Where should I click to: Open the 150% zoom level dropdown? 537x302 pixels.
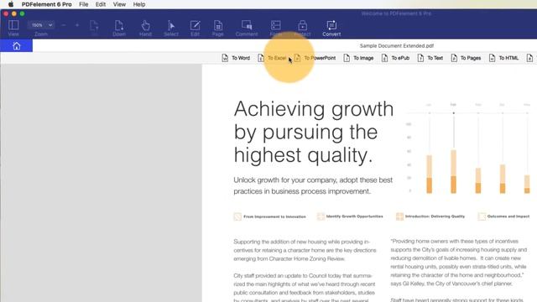[41, 25]
